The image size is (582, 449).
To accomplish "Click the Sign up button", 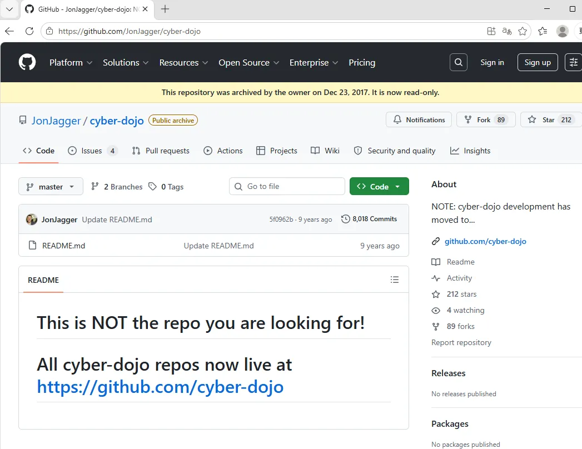I will coord(538,62).
